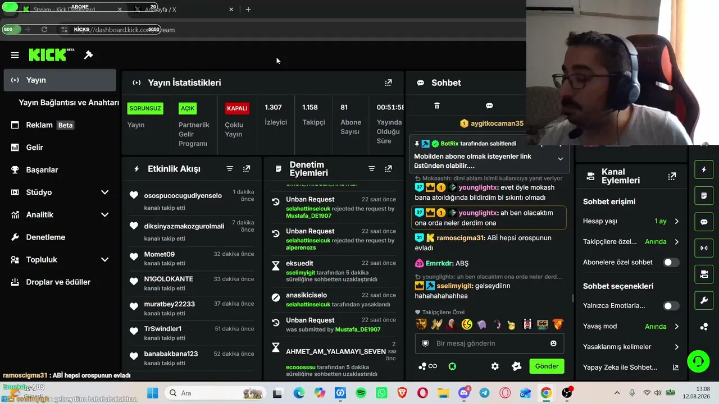Open Yayın Bağlantısı ve Anahtarı
Screen dimensions: 719x404
pyautogui.click(x=69, y=103)
